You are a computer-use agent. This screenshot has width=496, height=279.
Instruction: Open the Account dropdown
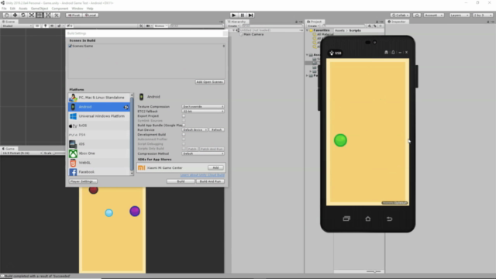(x=434, y=15)
